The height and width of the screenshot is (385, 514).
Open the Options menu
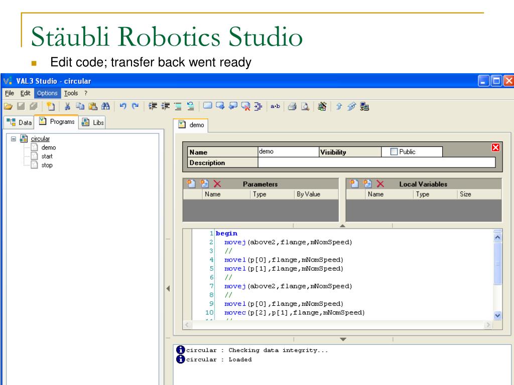pos(47,93)
